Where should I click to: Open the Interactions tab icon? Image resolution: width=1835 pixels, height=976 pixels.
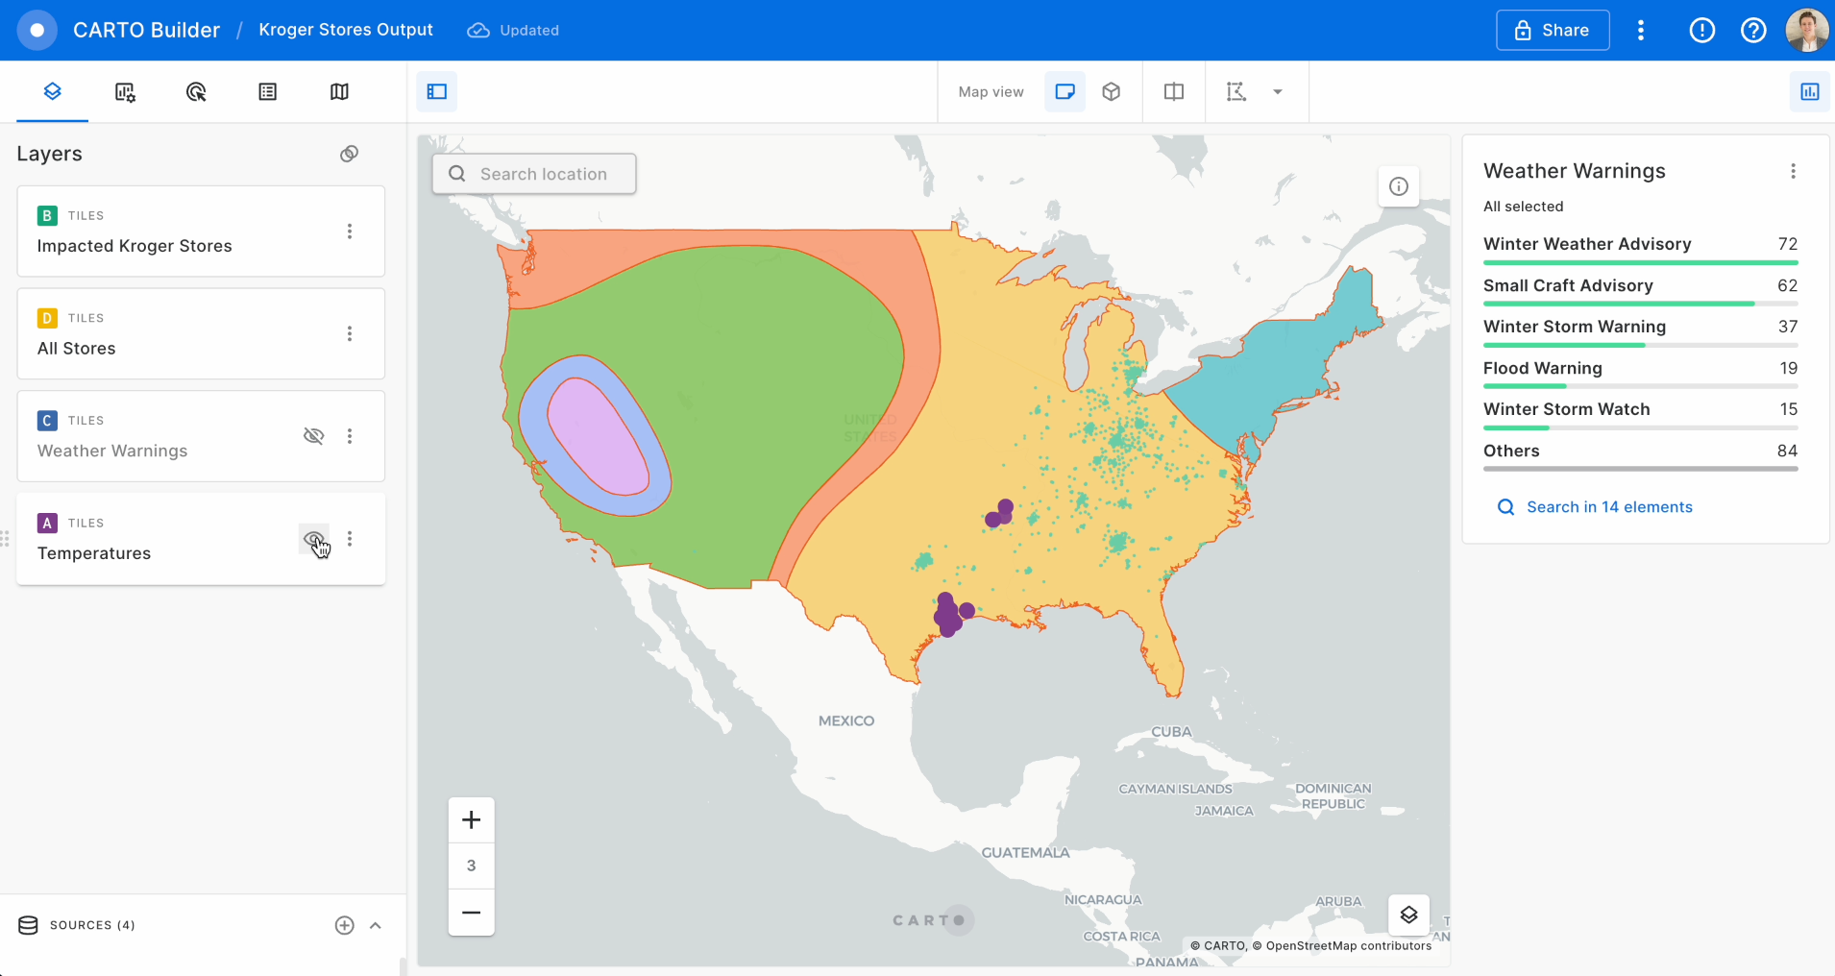196,91
